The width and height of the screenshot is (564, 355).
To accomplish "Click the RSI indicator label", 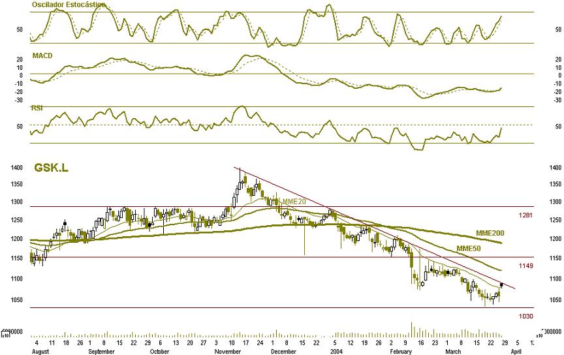I will click(x=37, y=108).
